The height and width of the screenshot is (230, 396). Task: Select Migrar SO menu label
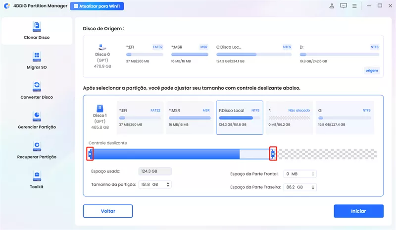(x=37, y=67)
